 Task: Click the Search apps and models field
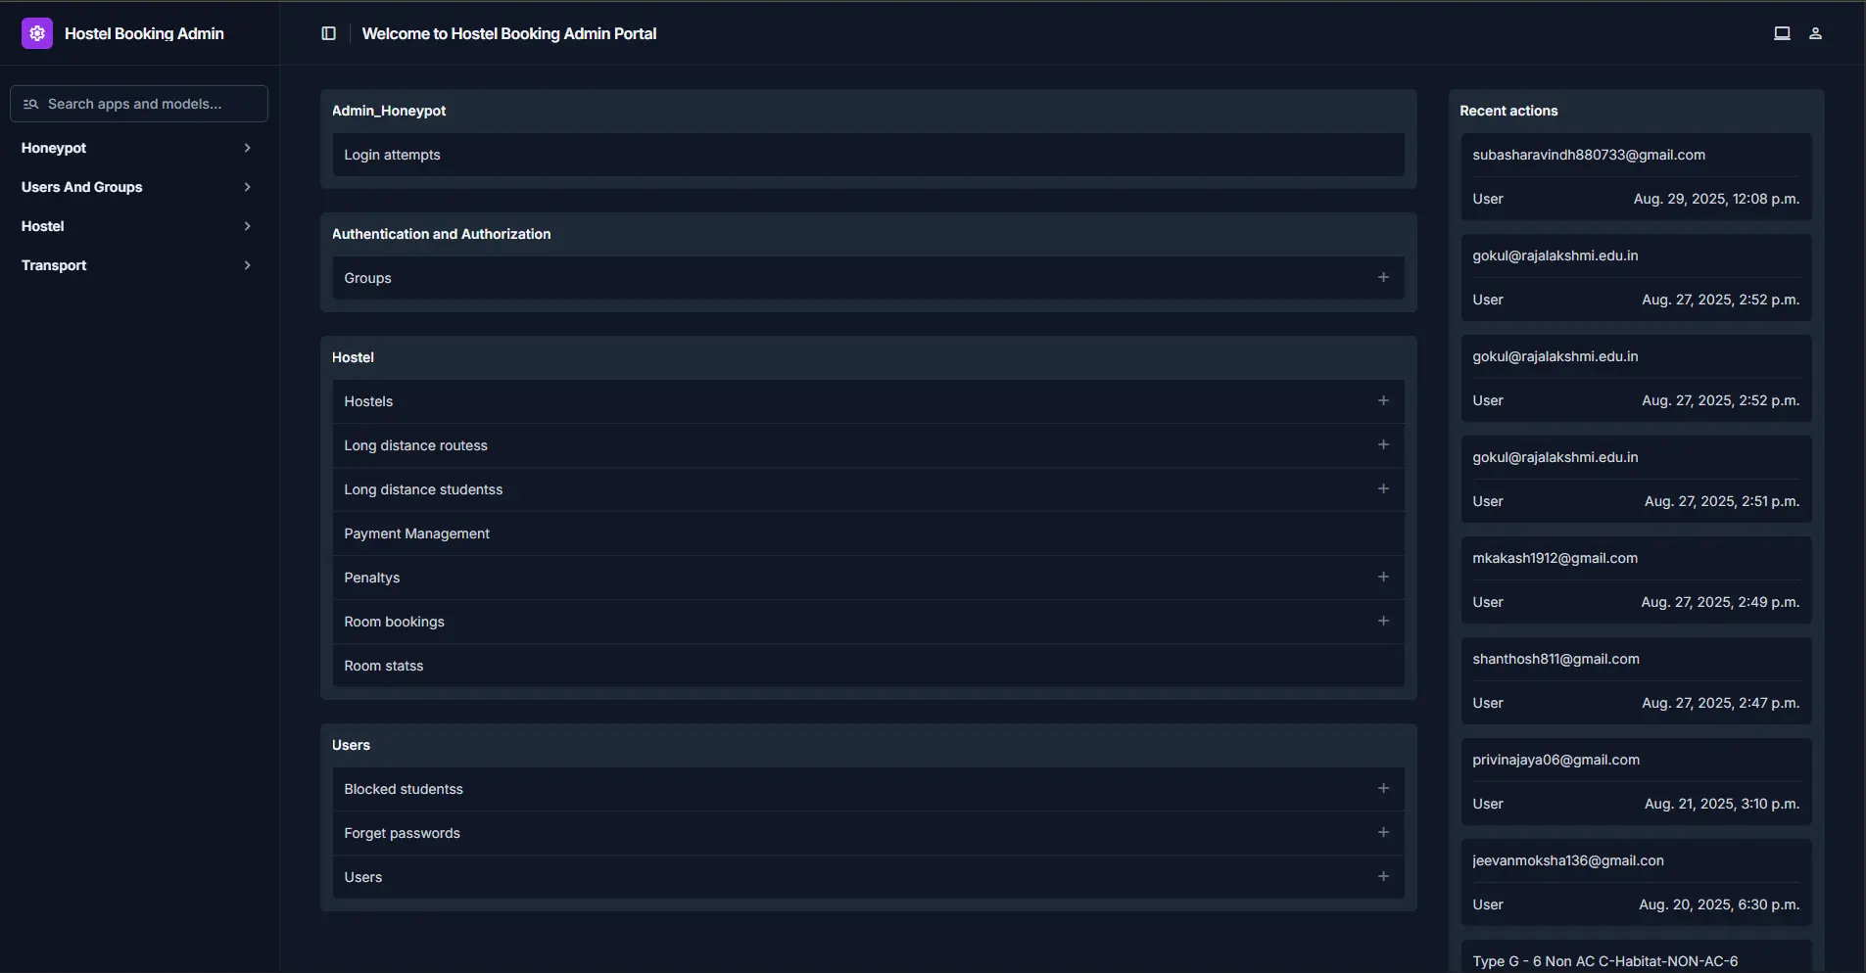[139, 104]
